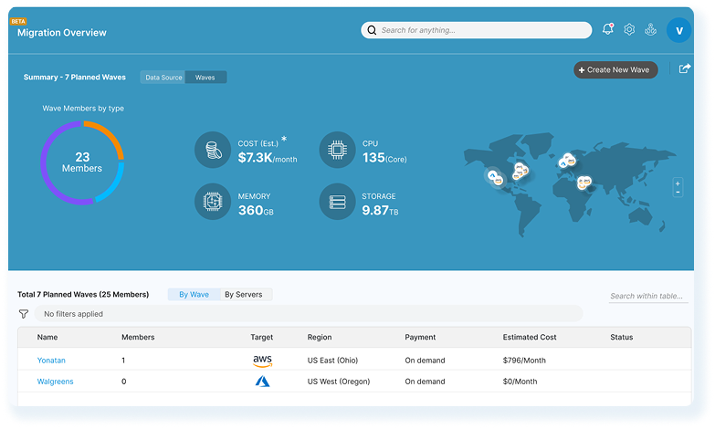This screenshot has width=715, height=429.
Task: Sort by Estimated Cost column header
Action: 530,338
